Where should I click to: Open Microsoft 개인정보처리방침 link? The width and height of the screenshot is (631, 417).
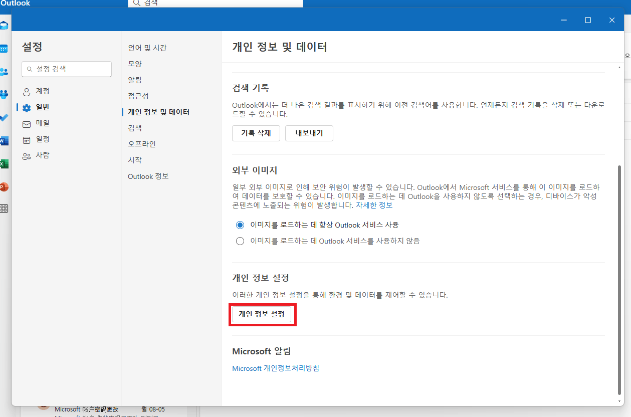click(x=276, y=368)
